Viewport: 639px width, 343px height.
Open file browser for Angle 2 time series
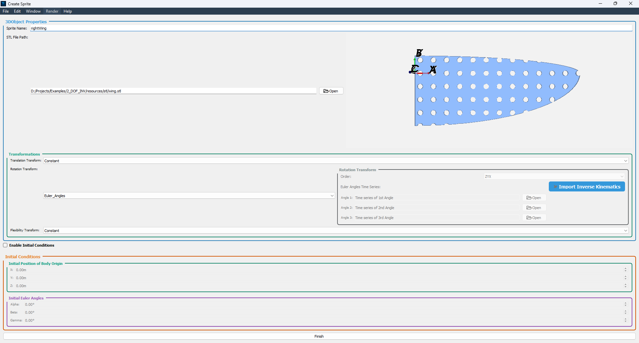pyautogui.click(x=534, y=208)
